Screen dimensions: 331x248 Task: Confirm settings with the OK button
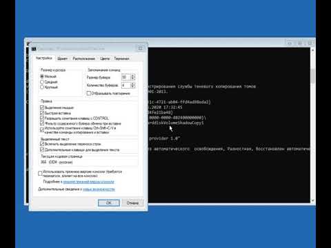[109, 203]
